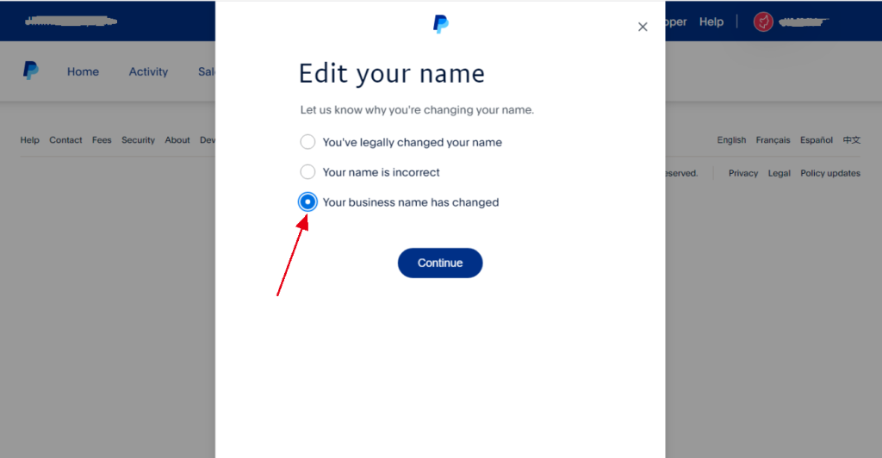This screenshot has width=882, height=458.
Task: Click Help in the top header bar
Action: [711, 22]
